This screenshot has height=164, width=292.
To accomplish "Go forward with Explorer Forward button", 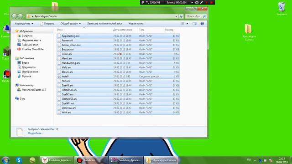I will click(20, 16).
